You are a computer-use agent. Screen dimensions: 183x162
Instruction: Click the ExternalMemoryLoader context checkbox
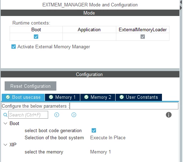143,37
